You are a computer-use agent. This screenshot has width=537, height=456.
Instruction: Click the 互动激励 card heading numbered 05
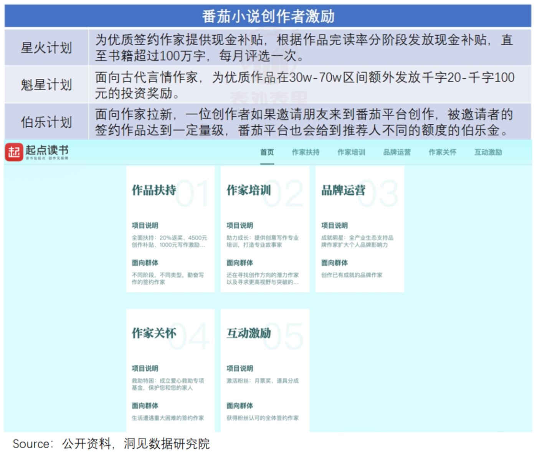249,333
